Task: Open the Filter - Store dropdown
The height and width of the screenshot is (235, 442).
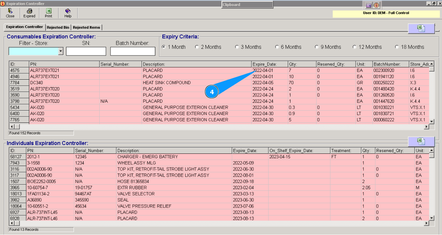Action: (61, 51)
